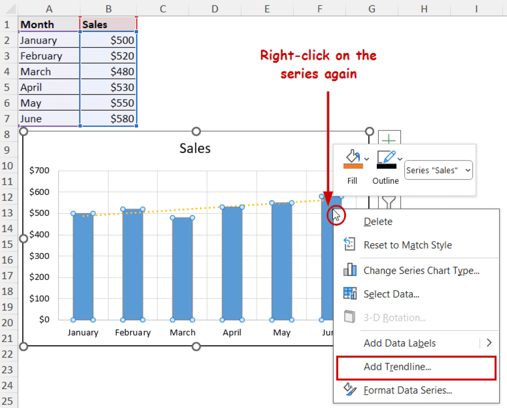Click the orange Fill color bar
This screenshot has width=507, height=408.
tap(353, 167)
